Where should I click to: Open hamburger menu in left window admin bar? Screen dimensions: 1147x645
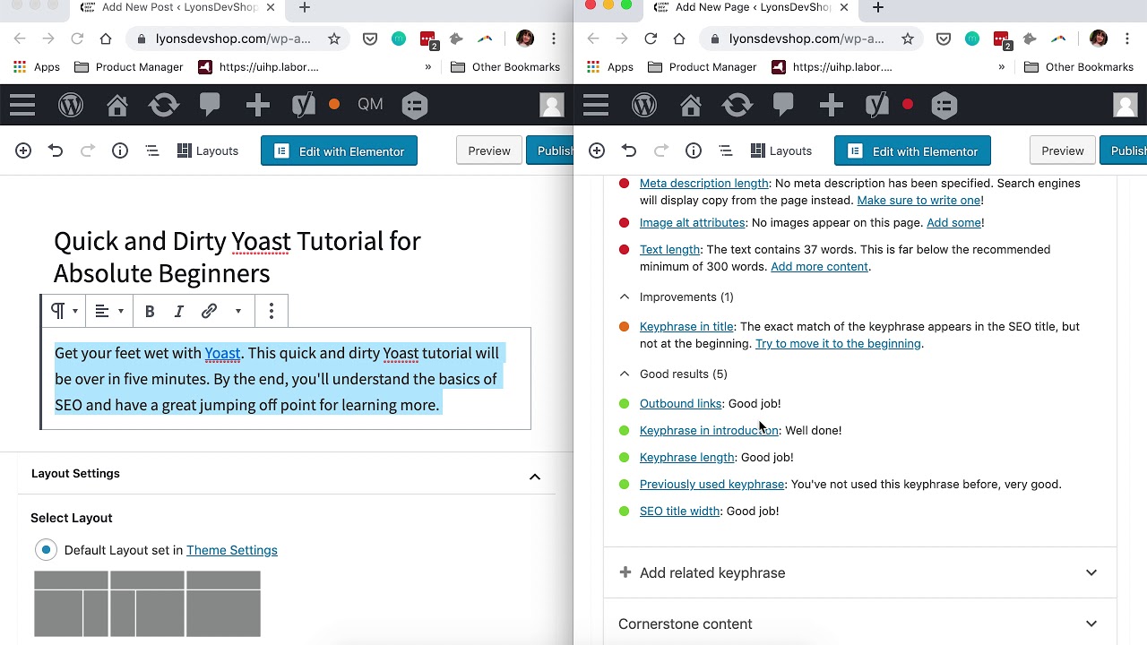click(22, 105)
